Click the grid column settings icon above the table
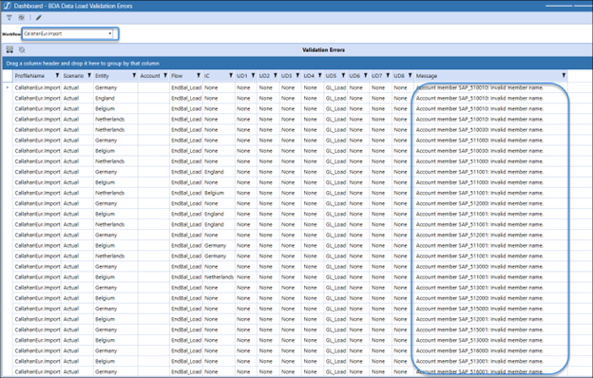The image size is (593, 378). click(10, 49)
